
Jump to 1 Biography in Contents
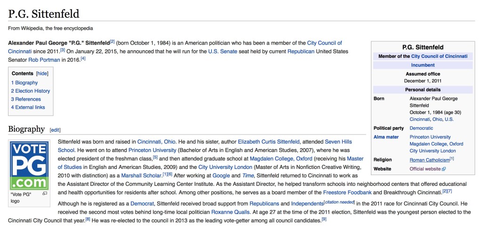(24, 83)
